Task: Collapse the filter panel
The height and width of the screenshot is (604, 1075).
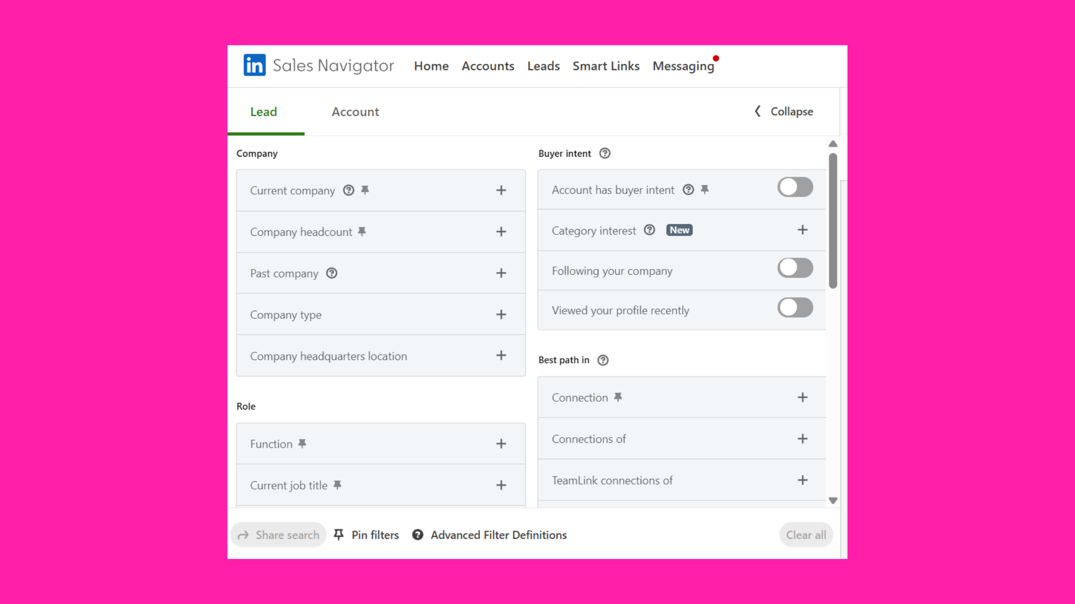Action: [784, 111]
